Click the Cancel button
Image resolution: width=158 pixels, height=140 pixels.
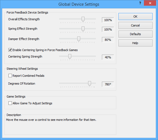(x=136, y=25)
